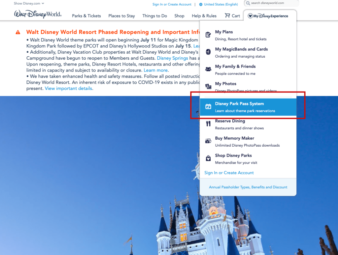
Task: Expand the Show Disney.com dropdown
Action: pyautogui.click(x=29, y=3)
